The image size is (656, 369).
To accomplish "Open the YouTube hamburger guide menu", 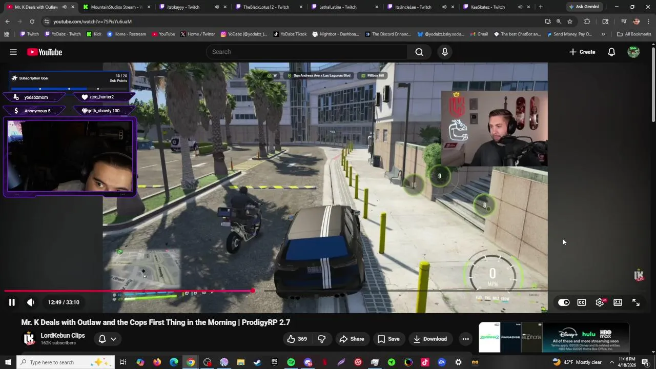I will click(13, 52).
